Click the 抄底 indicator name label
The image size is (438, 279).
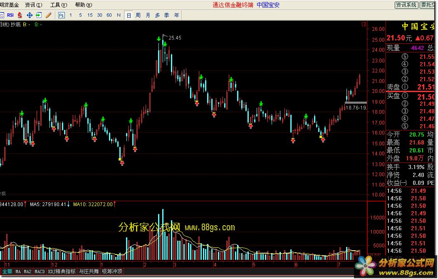point(16,25)
